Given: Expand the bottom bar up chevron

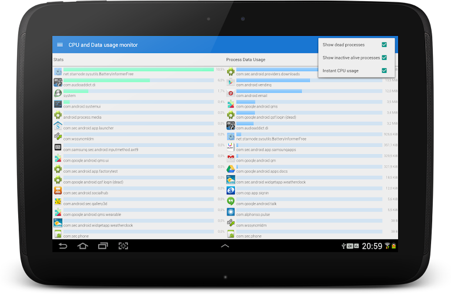Looking at the screenshot, I should point(225,246).
